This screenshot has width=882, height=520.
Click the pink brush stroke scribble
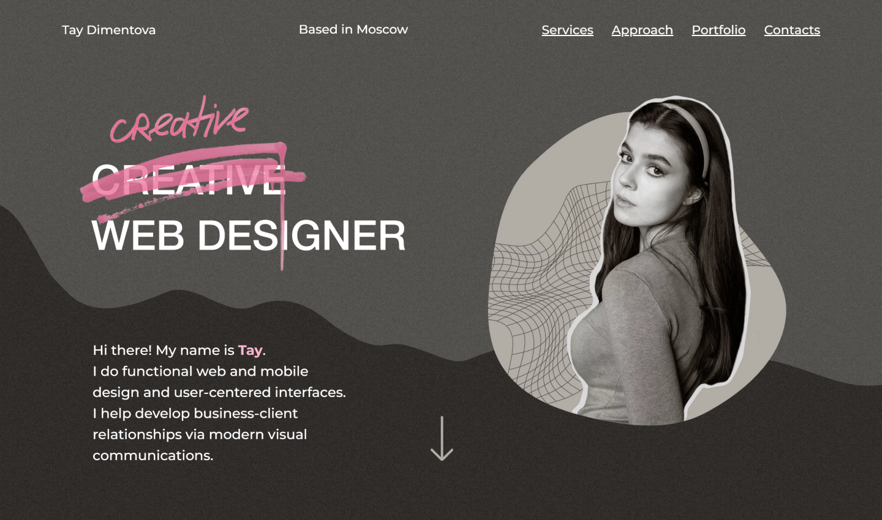[x=193, y=184]
